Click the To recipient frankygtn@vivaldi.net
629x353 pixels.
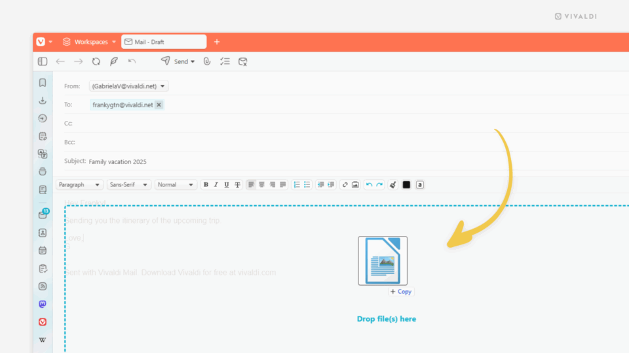tap(123, 105)
